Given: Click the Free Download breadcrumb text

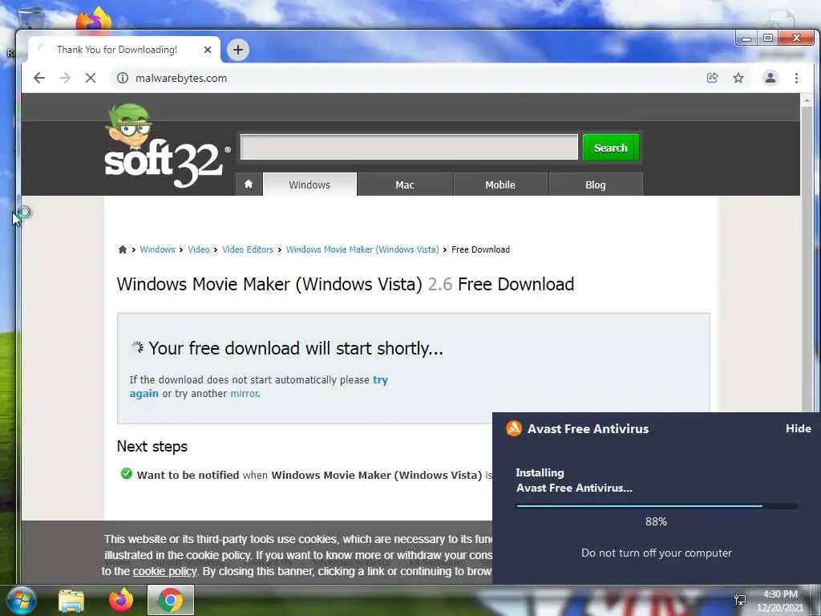Looking at the screenshot, I should 480,249.
